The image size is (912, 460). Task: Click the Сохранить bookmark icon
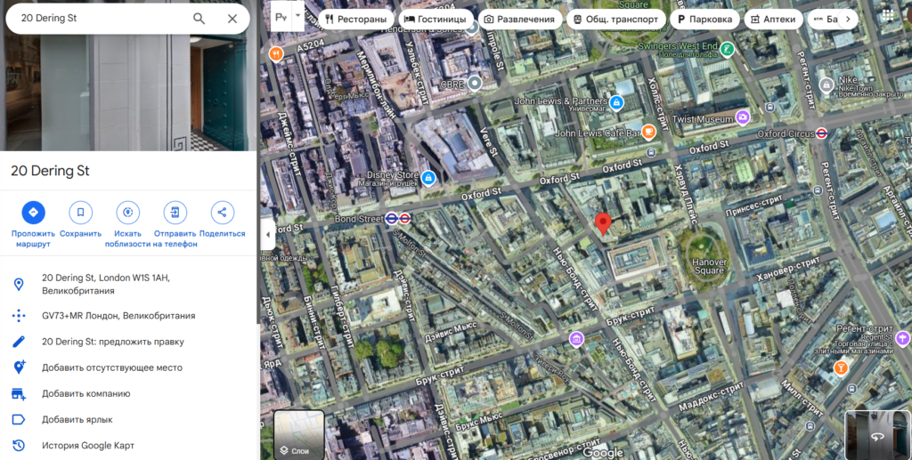(x=80, y=213)
